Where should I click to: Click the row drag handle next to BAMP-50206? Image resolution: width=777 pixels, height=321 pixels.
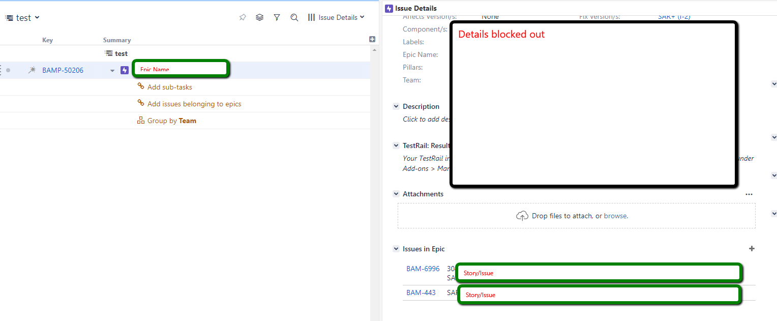[1, 70]
